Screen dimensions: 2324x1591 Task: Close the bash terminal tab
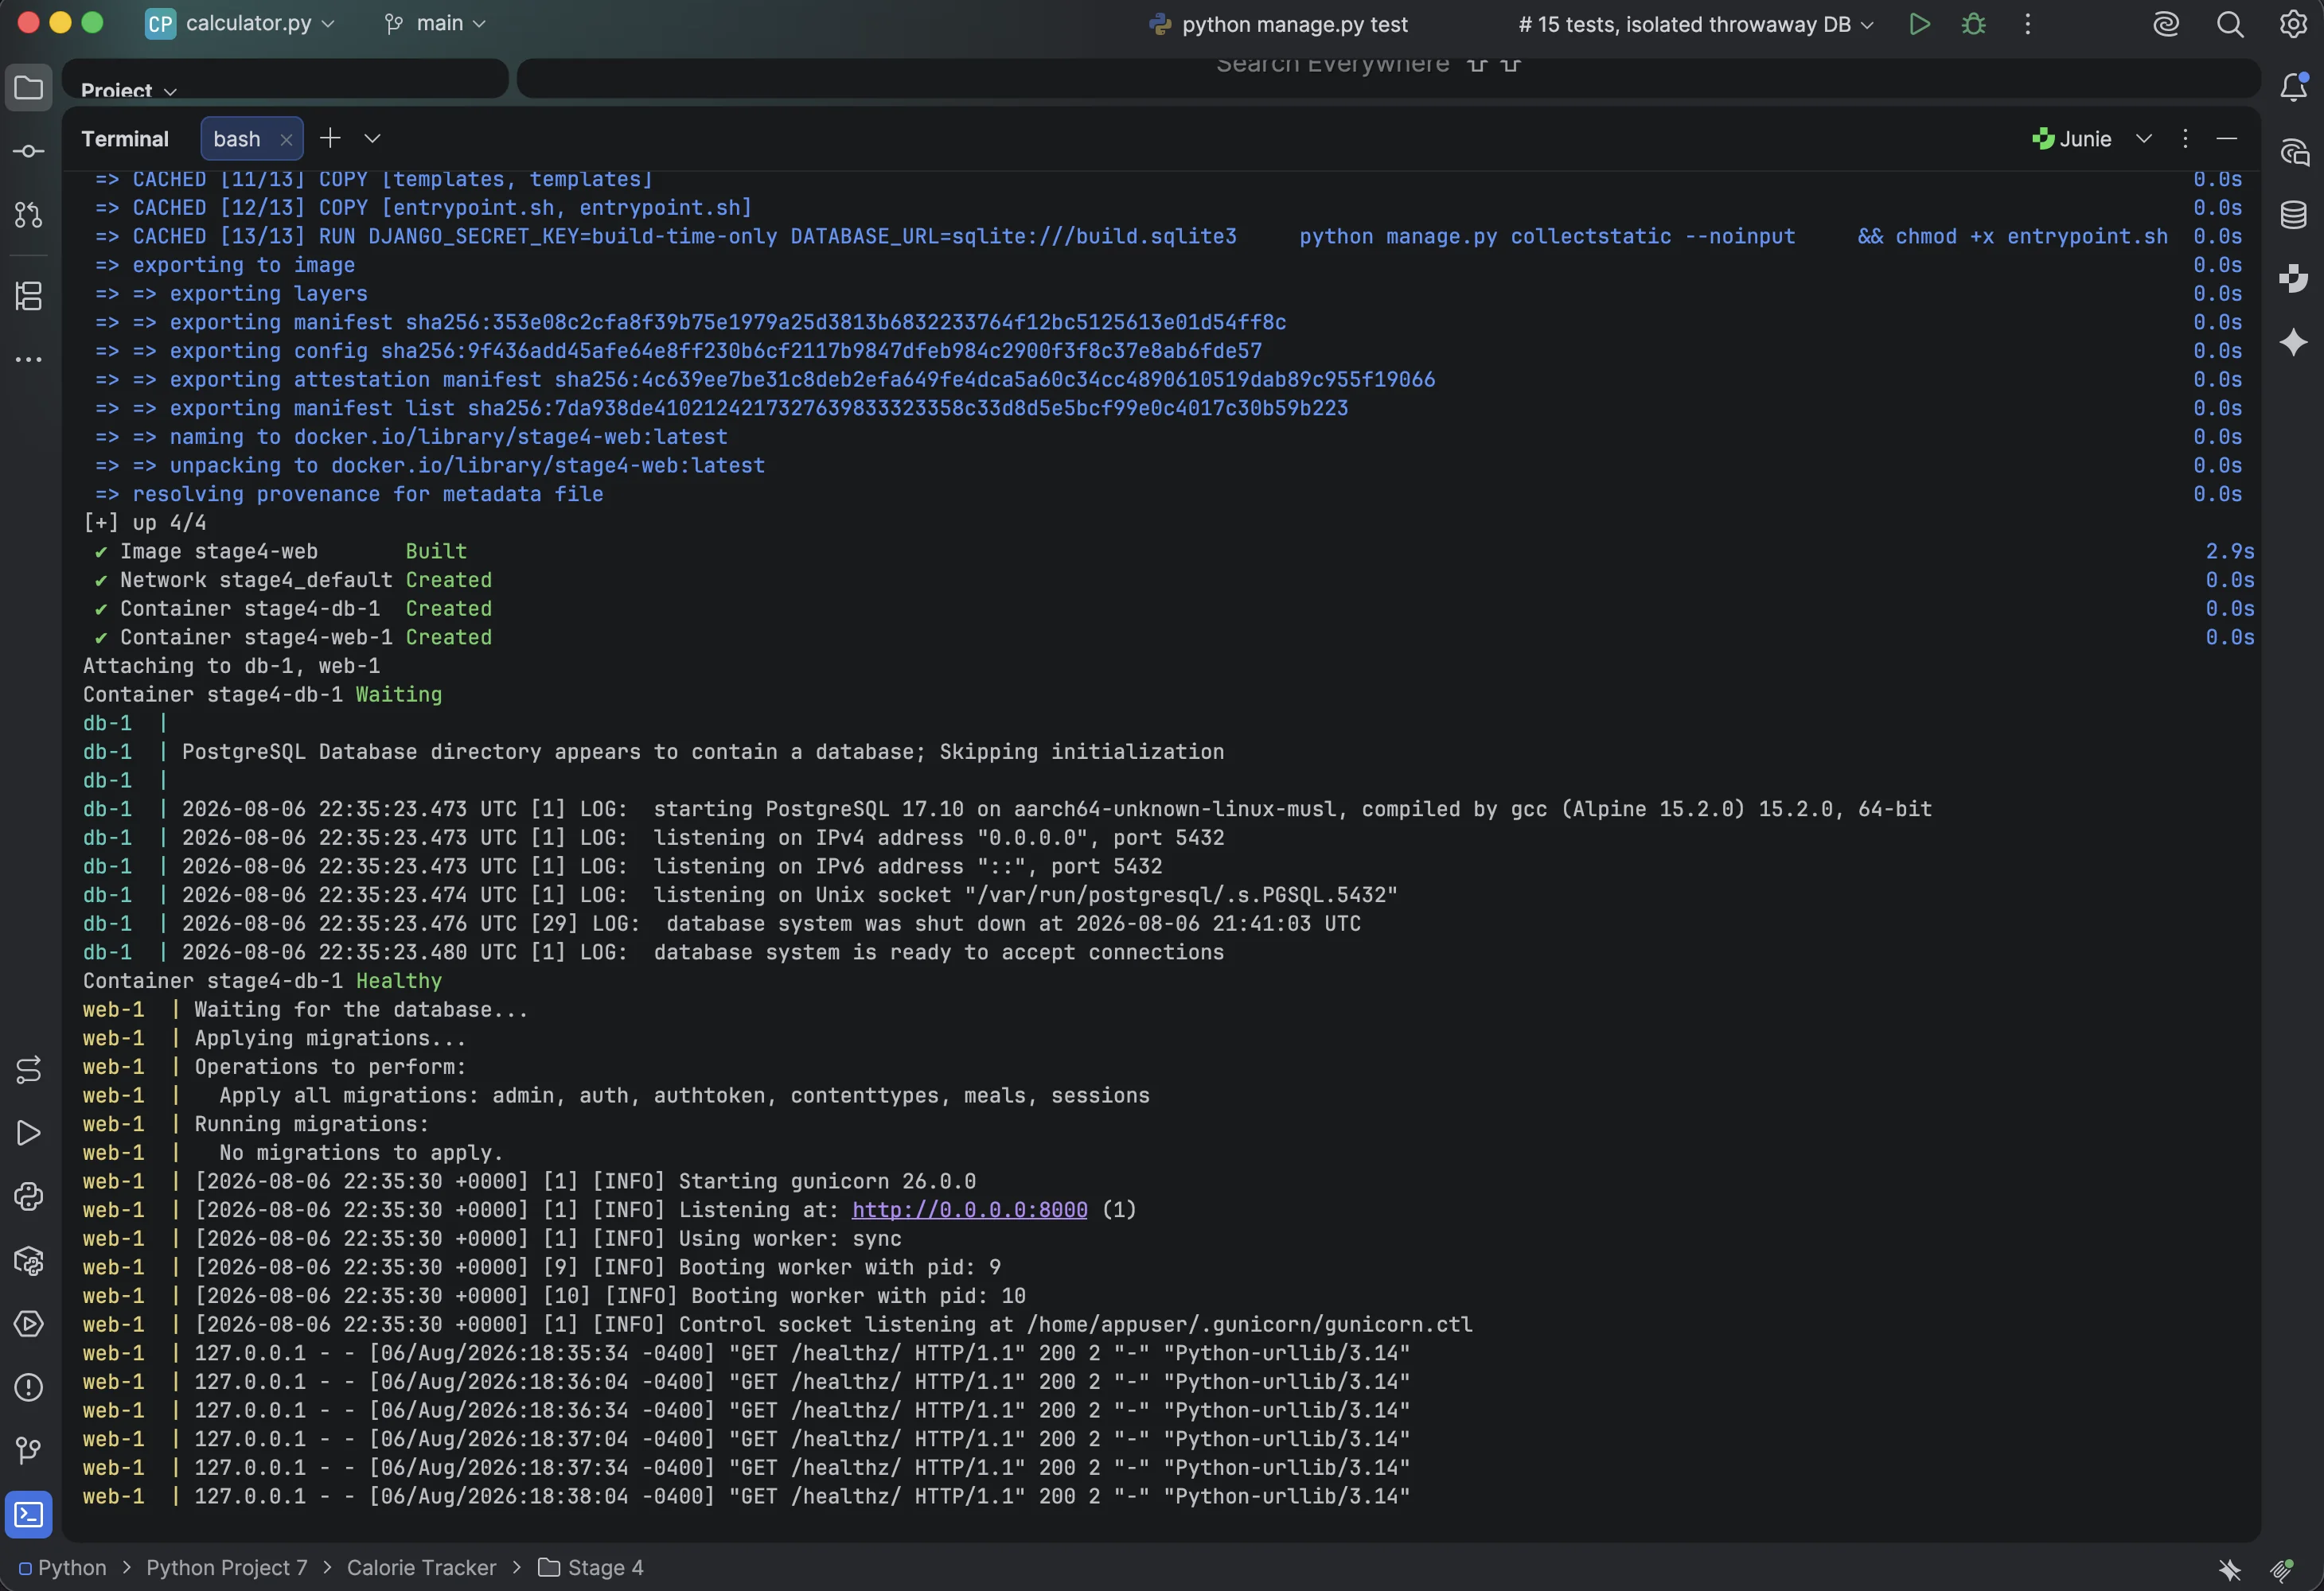click(286, 140)
